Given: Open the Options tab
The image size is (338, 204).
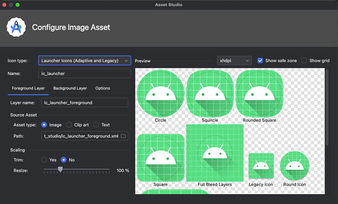Looking at the screenshot, I should pos(103,88).
